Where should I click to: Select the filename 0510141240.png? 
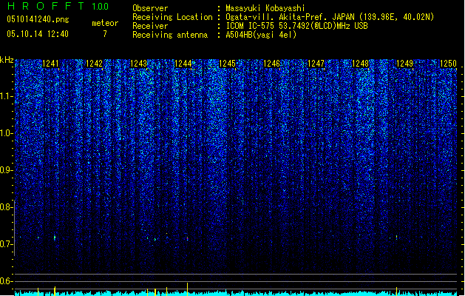point(38,19)
